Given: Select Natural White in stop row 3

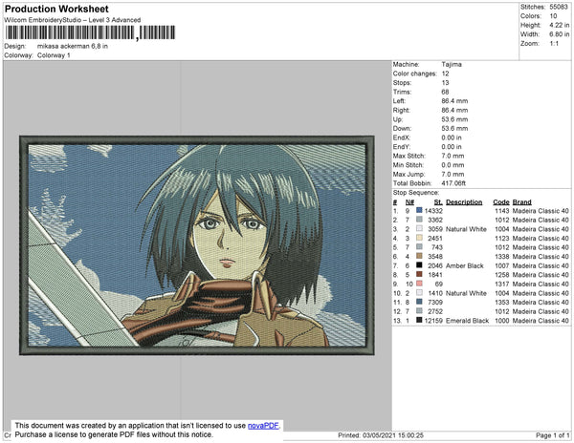Looking at the screenshot, I should 466,229.
